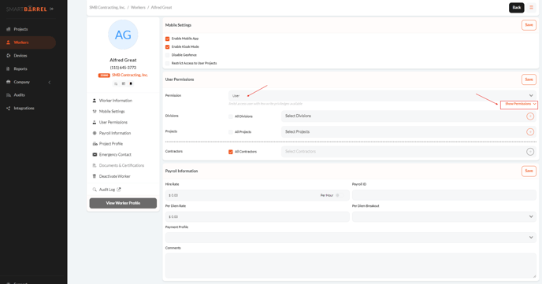Screen dimensions: 542x284
Task: Go to User Permissions section
Action: (x=113, y=122)
